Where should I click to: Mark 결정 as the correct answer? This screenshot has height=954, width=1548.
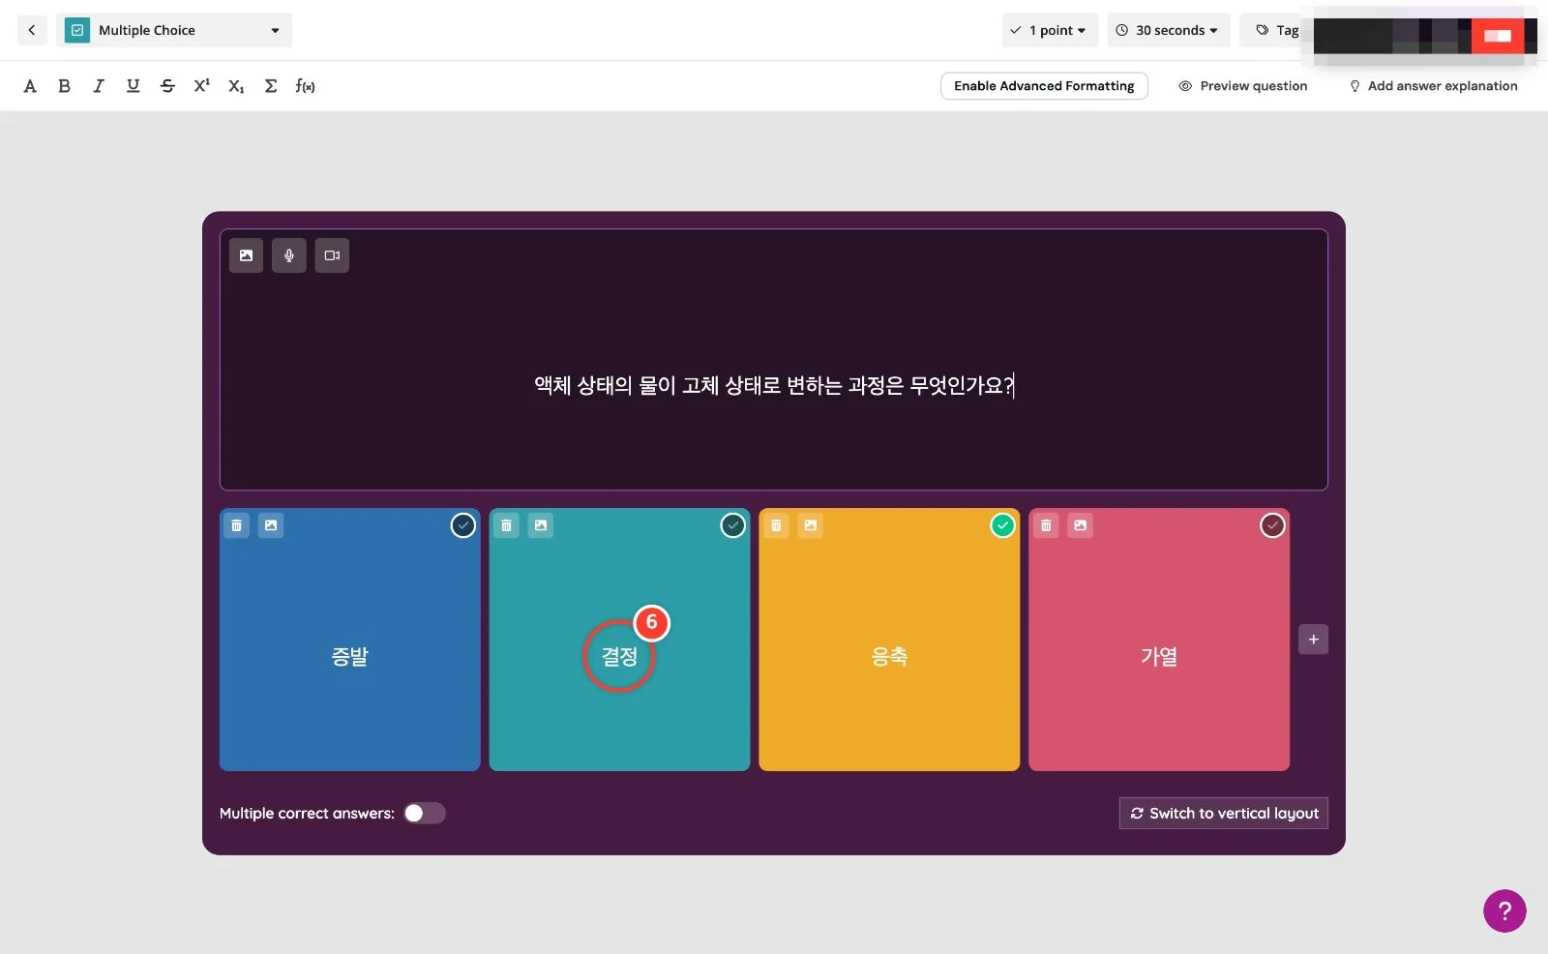click(x=733, y=525)
